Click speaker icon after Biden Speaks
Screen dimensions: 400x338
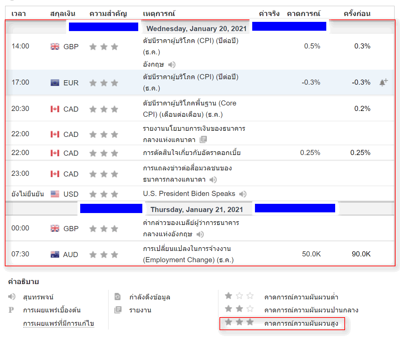243,194
